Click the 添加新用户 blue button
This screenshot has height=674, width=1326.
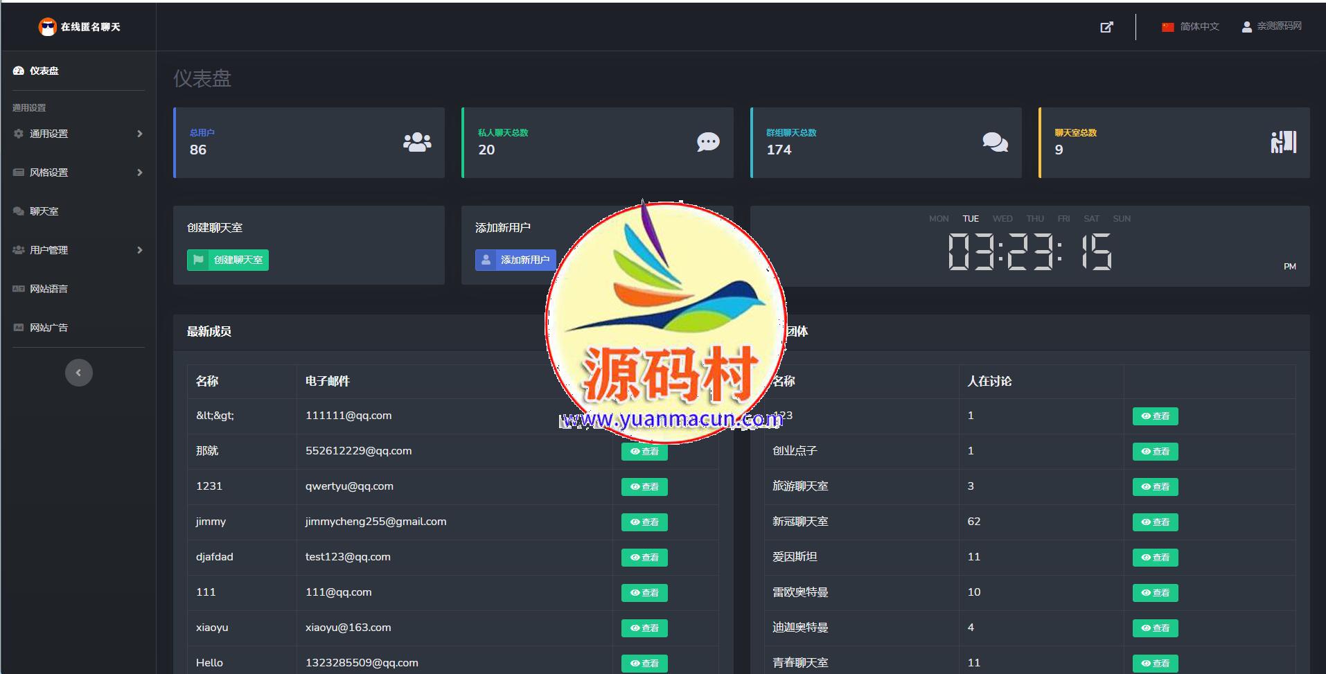[515, 260]
